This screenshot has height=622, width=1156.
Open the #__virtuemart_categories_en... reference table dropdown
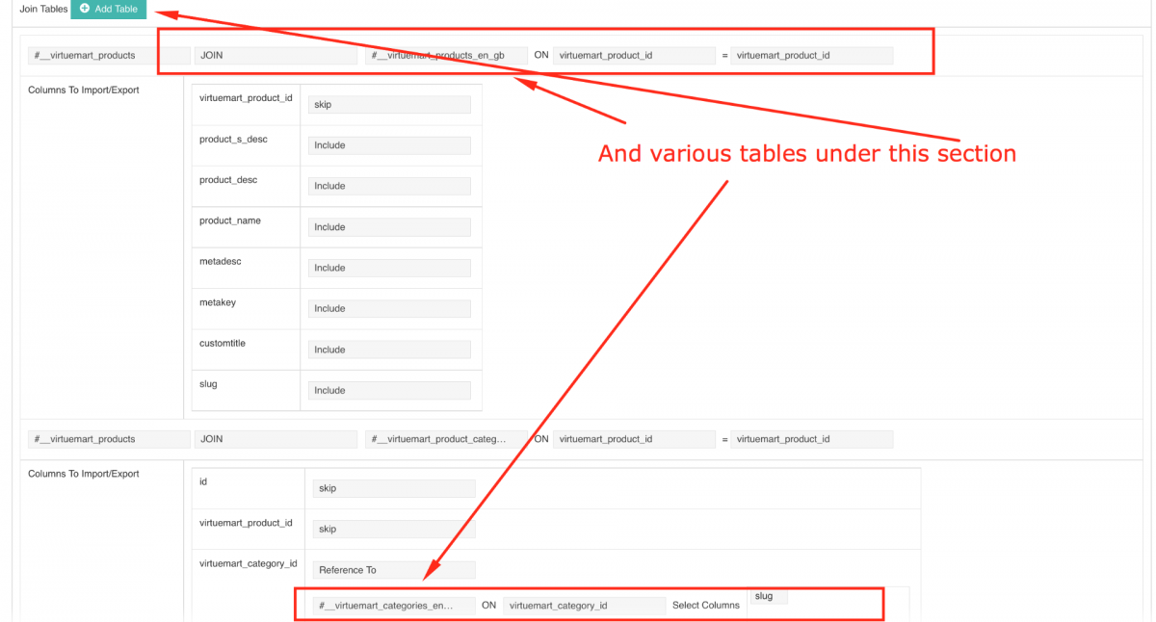click(x=394, y=606)
